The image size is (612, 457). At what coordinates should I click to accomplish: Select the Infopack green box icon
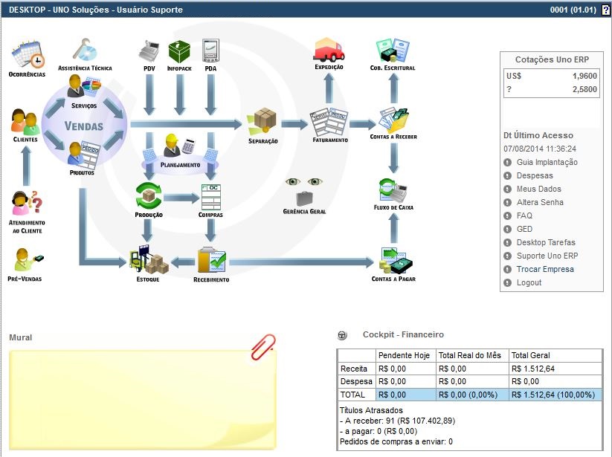[x=179, y=51]
